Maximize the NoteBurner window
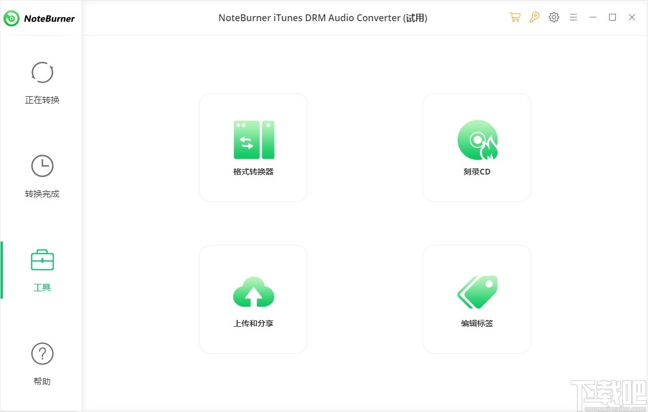Image resolution: width=648 pixels, height=412 pixels. pos(612,17)
